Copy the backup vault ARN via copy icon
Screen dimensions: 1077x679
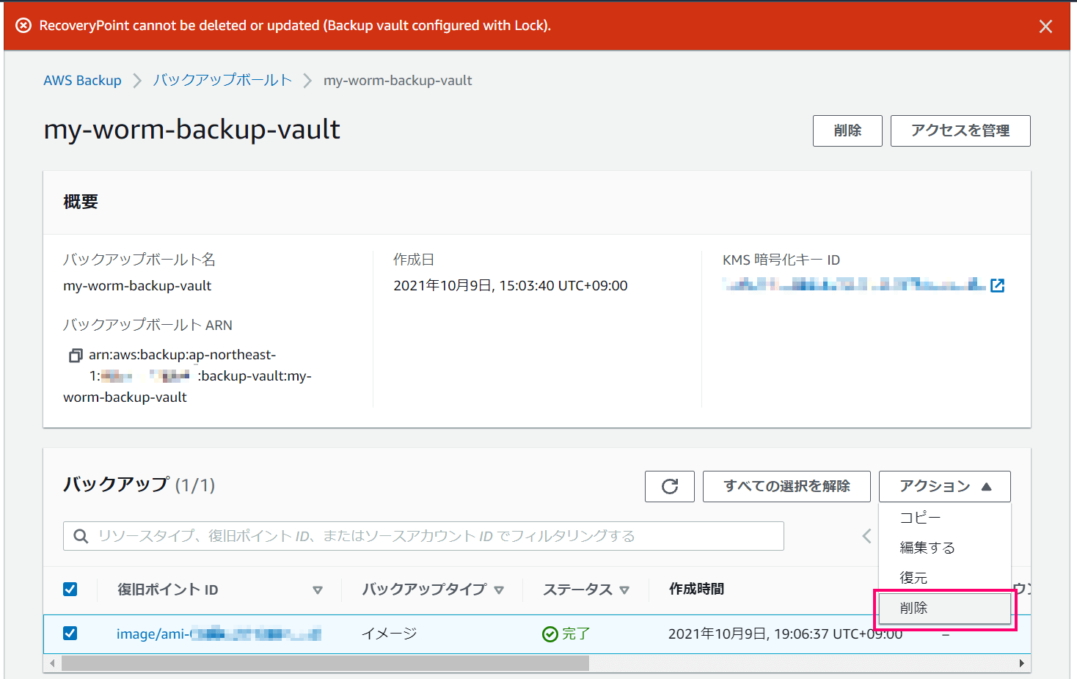pyautogui.click(x=75, y=355)
